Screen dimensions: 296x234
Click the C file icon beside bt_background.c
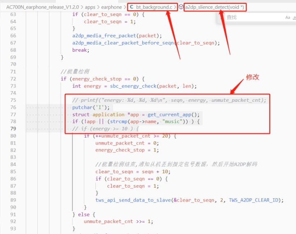point(132,7)
